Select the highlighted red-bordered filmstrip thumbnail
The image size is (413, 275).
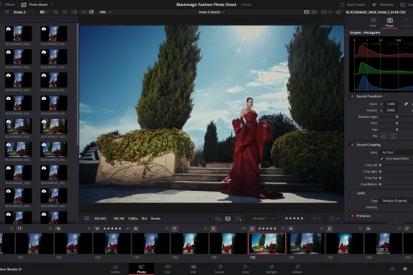coord(267,243)
